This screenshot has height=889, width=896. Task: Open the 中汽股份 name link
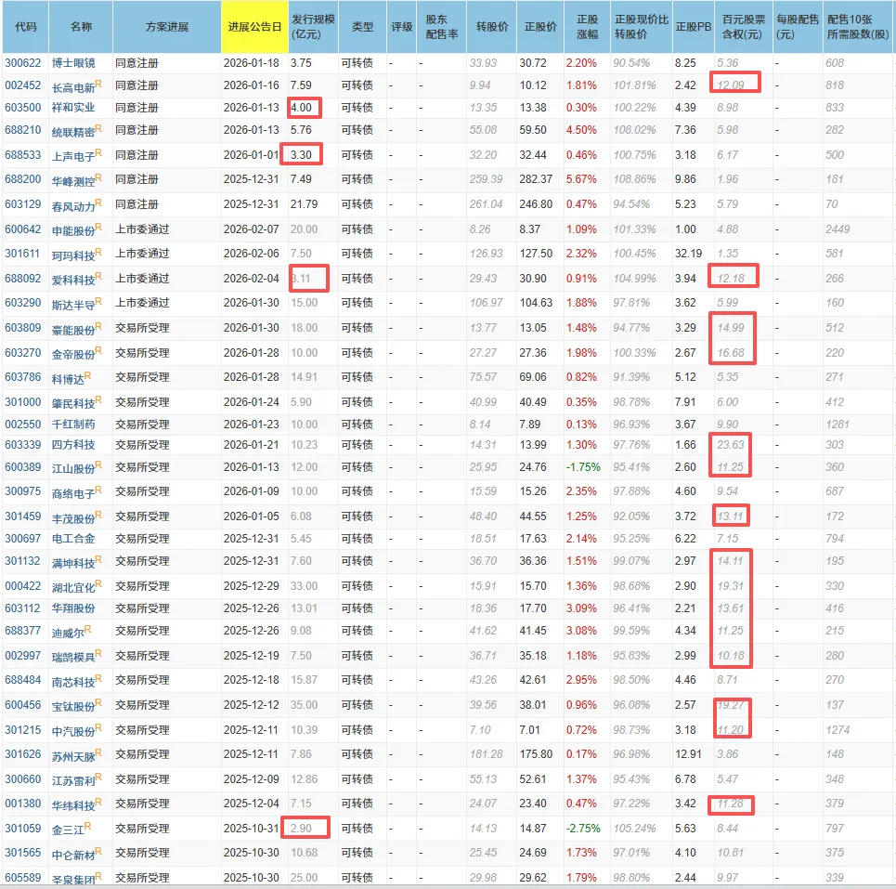pos(73,732)
